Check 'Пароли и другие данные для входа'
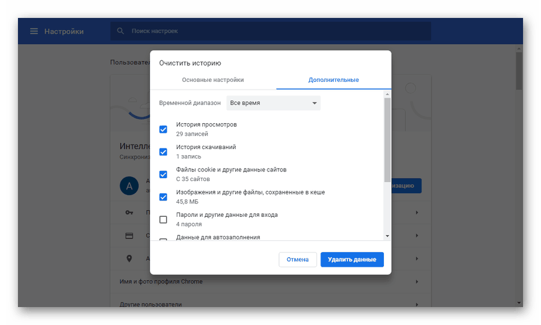The height and width of the screenshot is (325, 541). [x=163, y=220]
